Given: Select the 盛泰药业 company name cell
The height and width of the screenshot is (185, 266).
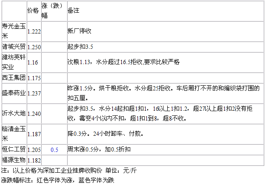Looking at the screenshot, I should pos(14,93).
